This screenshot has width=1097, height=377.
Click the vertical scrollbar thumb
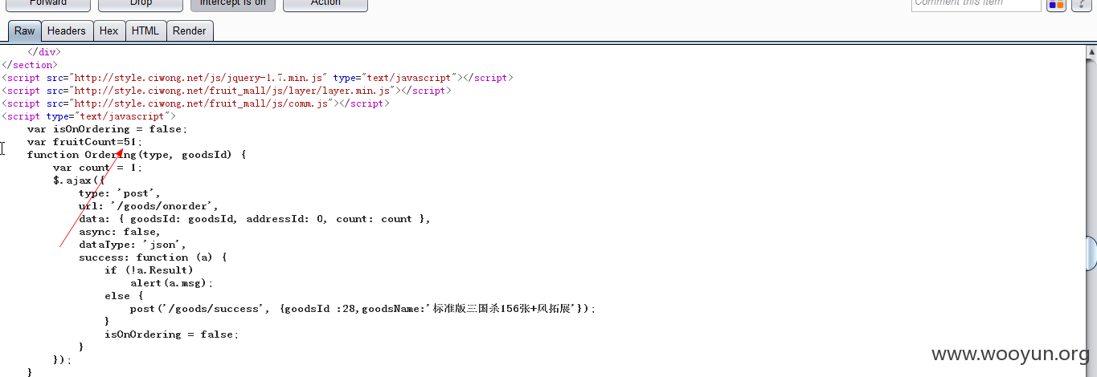(1091, 253)
